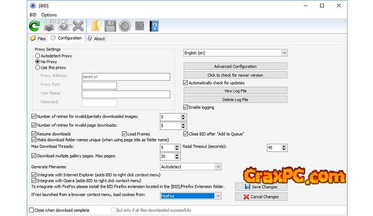
Task: Click the gray X delete toolbar icon
Action: point(78,26)
